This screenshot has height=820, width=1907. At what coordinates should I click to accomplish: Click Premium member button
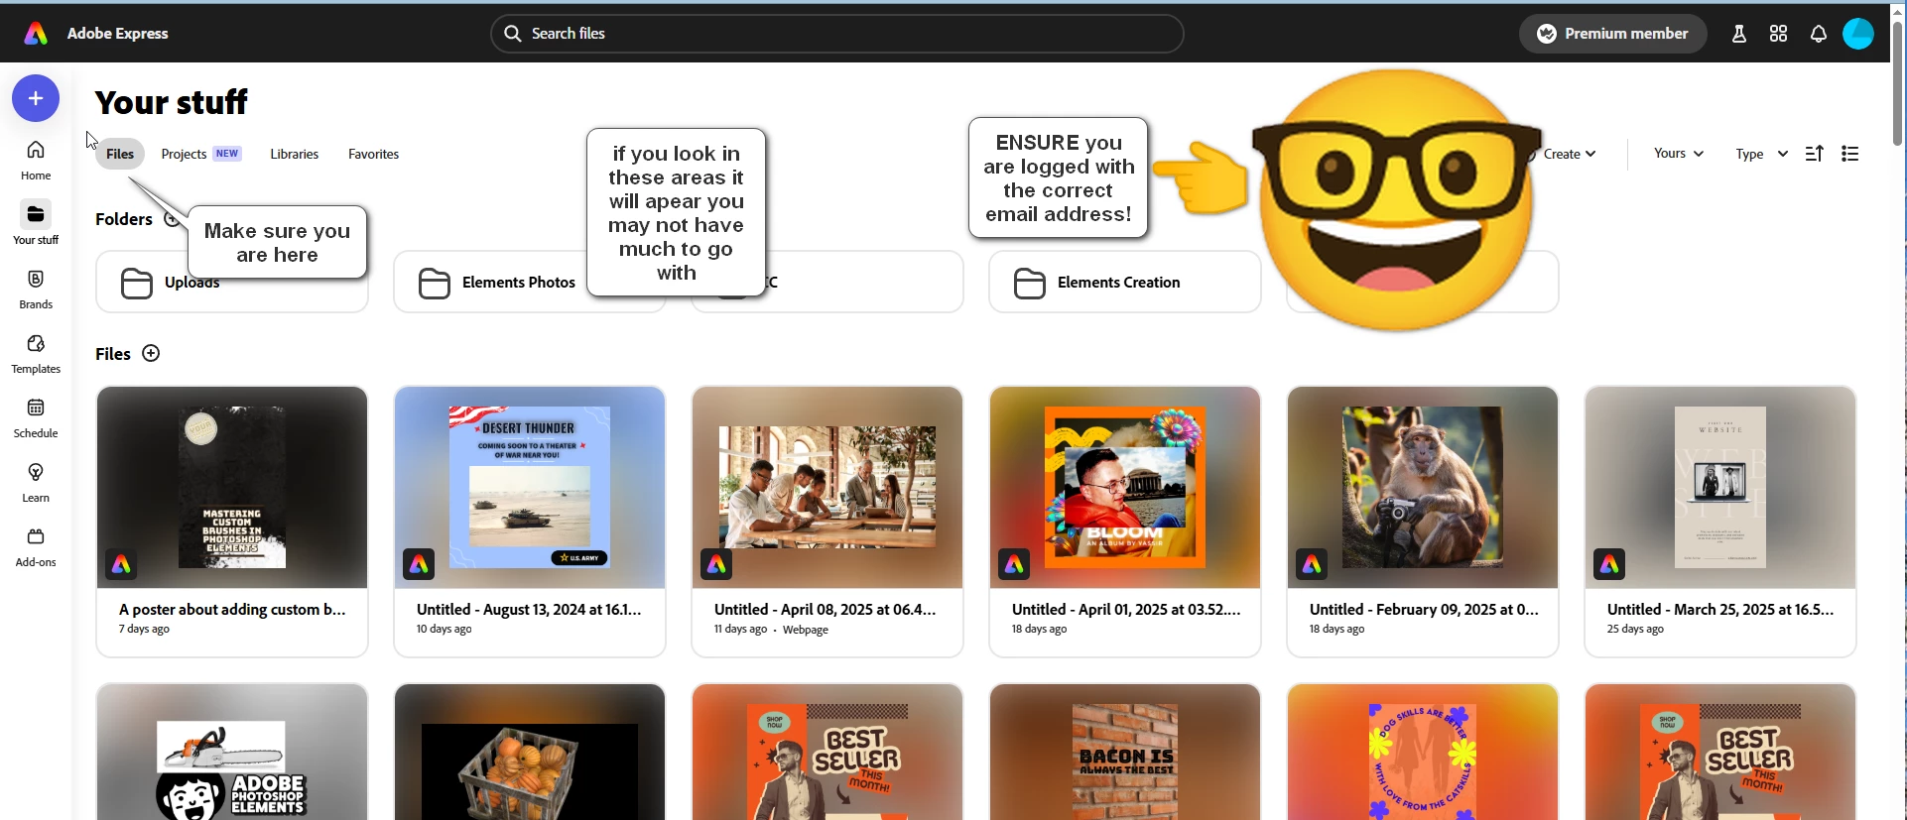[1612, 34]
